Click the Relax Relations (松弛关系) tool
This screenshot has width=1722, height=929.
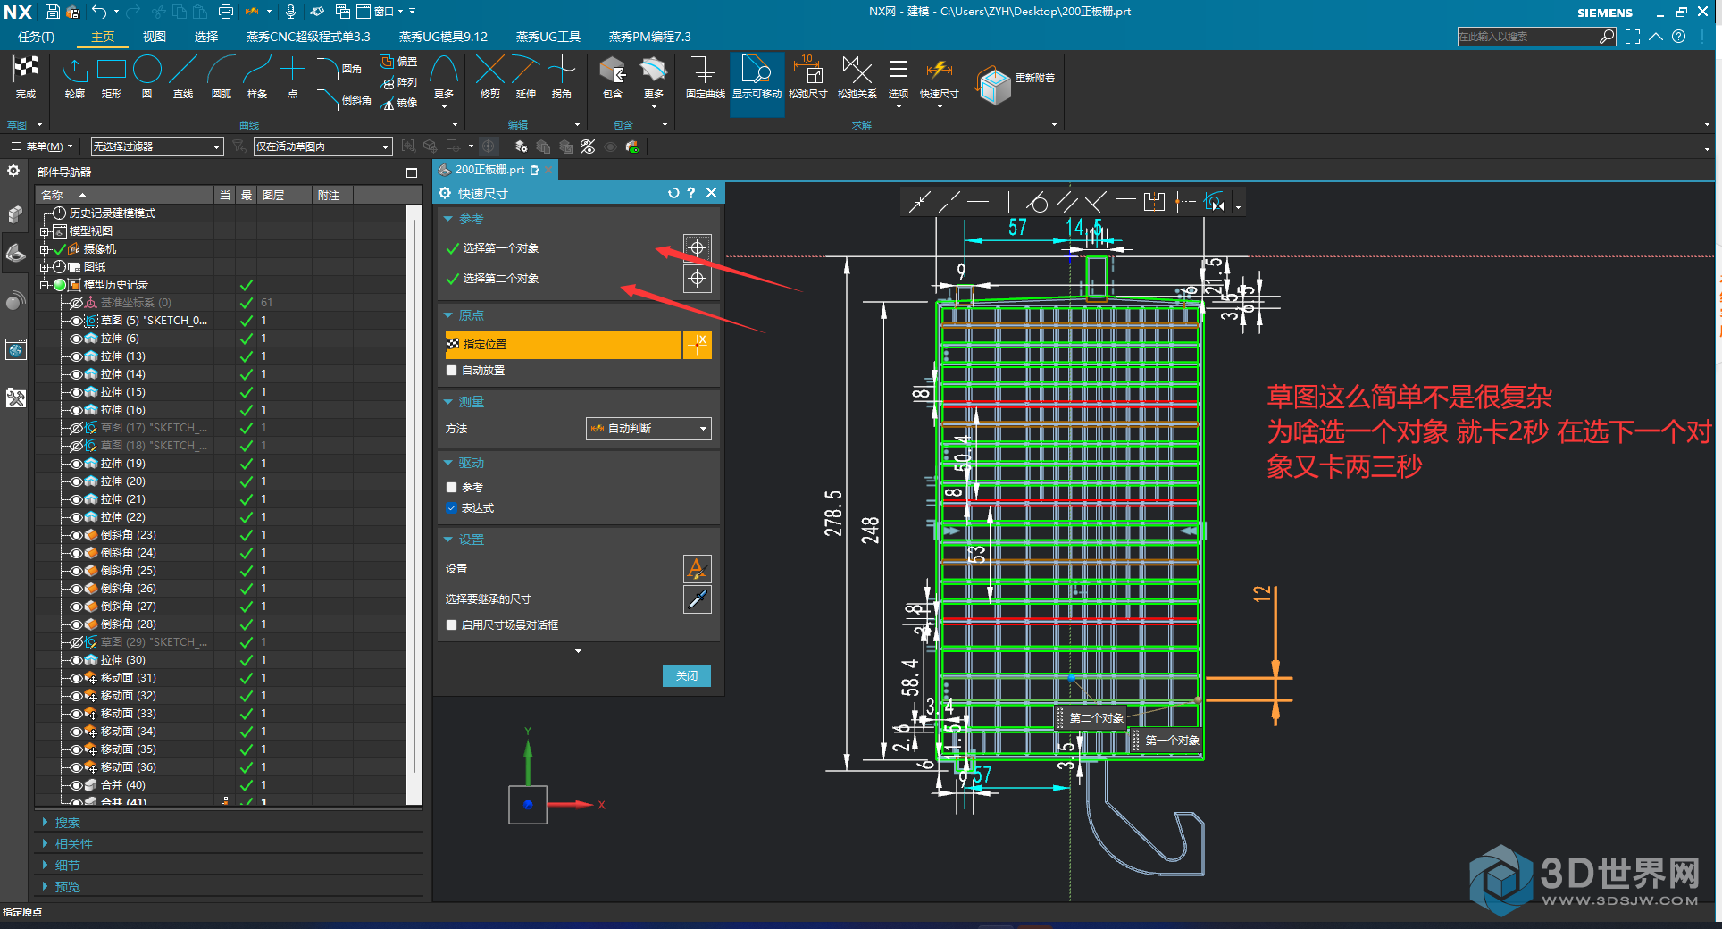pyautogui.click(x=857, y=70)
